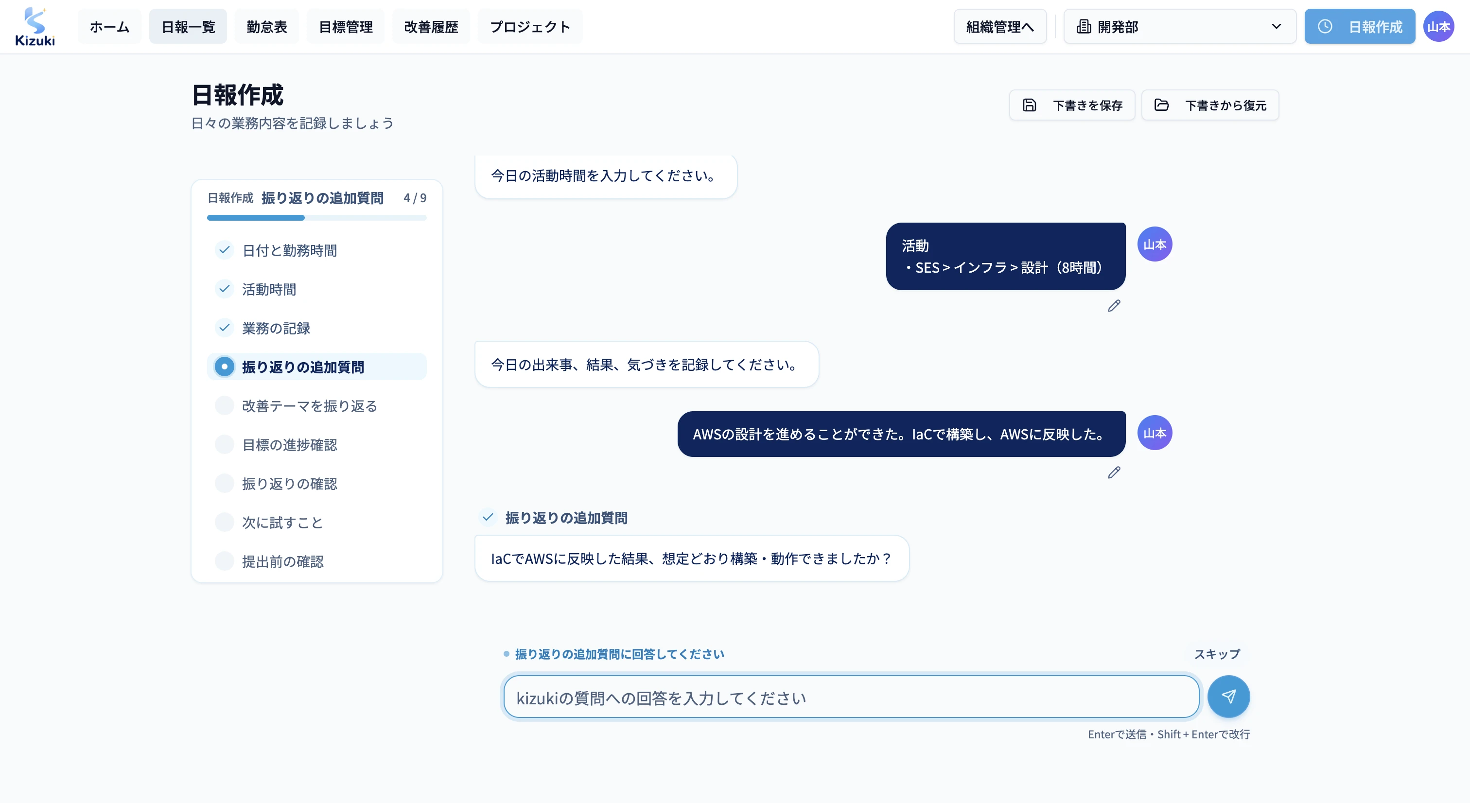Open プロジェクト tab

click(530, 26)
